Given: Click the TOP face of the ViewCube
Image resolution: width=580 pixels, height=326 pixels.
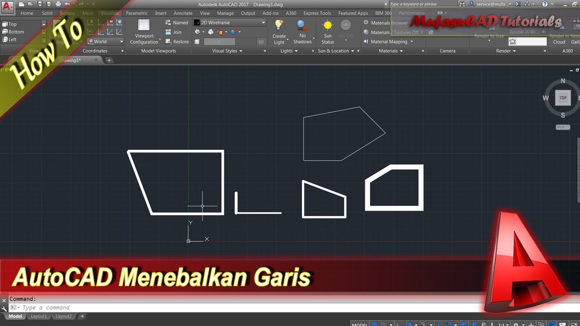Looking at the screenshot, I should pyautogui.click(x=563, y=97).
